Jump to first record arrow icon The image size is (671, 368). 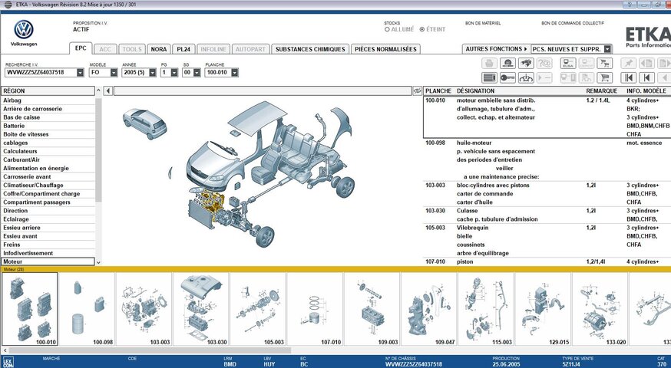(629, 77)
